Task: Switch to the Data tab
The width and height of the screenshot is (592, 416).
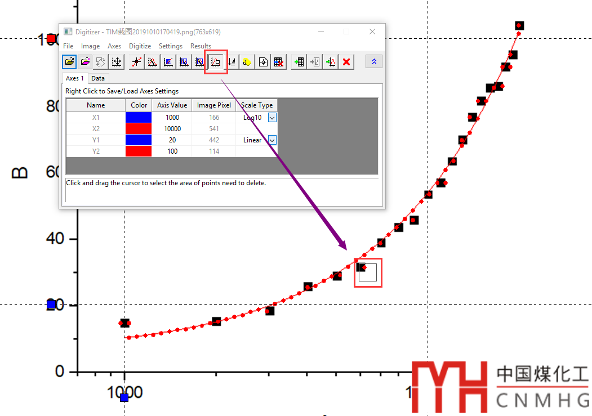Action: pos(98,78)
